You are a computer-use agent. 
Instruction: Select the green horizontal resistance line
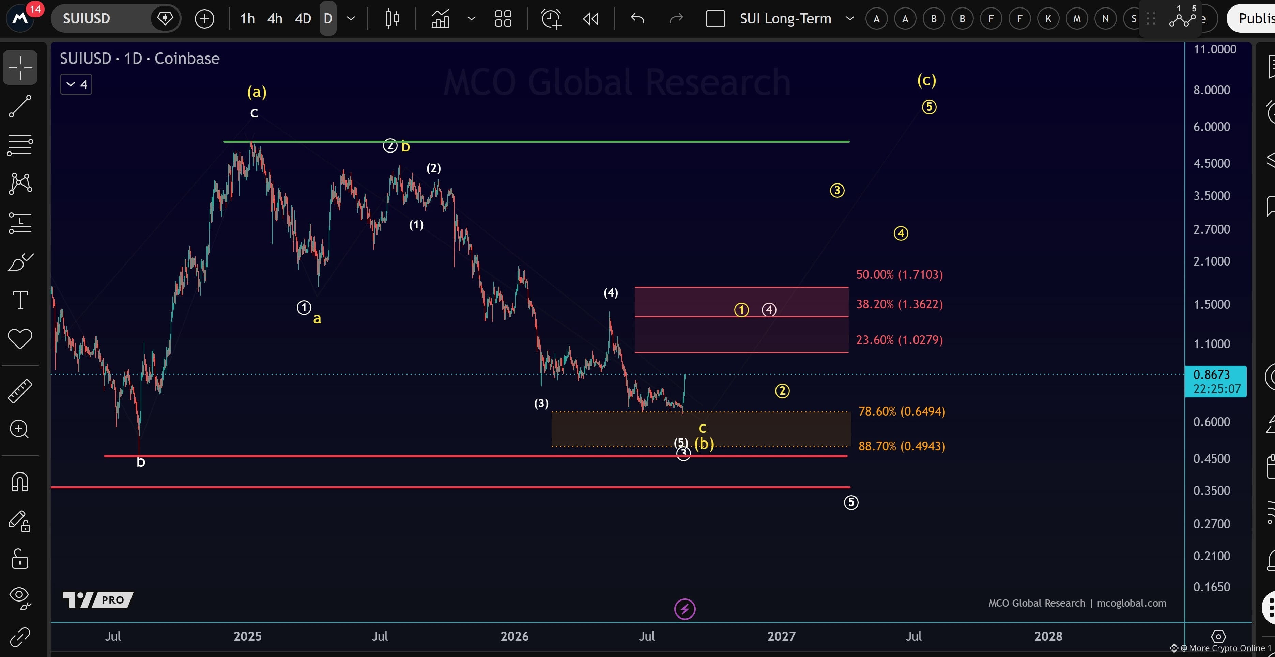tap(537, 141)
